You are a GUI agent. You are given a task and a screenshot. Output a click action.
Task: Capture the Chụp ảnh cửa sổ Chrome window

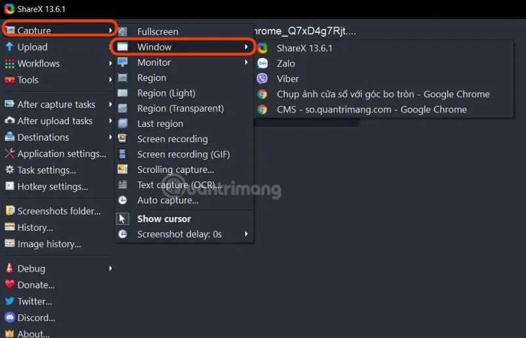pos(384,94)
